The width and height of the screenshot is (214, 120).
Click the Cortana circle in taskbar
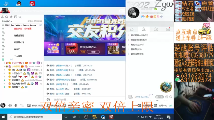(66, 117)
